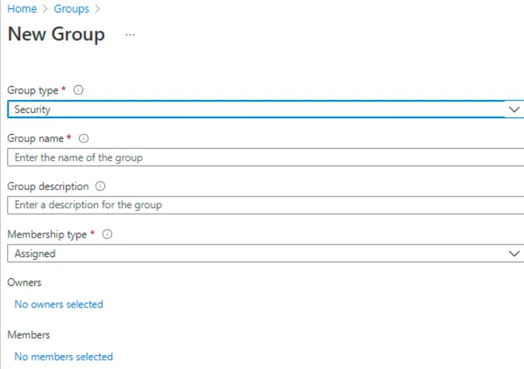This screenshot has width=524, height=369.
Task: Show the Group type info tooltip icon
Action: pos(78,90)
